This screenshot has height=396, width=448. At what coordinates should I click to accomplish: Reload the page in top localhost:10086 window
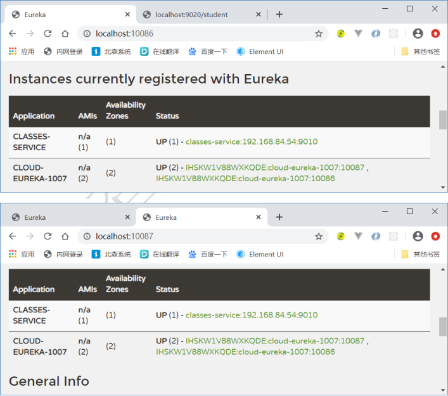48,34
